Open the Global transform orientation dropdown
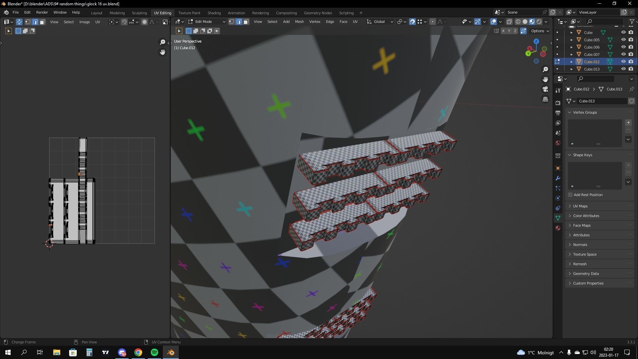 380,22
